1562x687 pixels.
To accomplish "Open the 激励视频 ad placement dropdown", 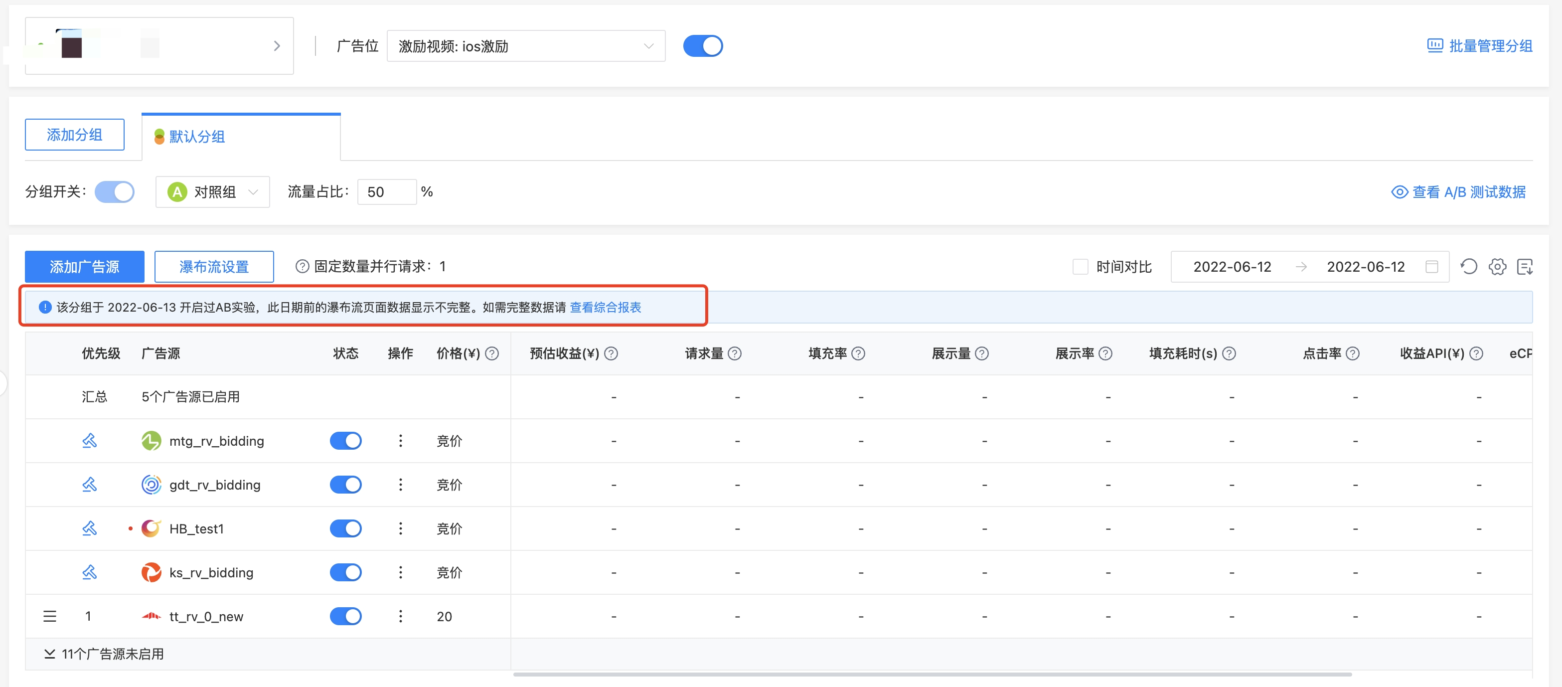I will pyautogui.click(x=525, y=45).
